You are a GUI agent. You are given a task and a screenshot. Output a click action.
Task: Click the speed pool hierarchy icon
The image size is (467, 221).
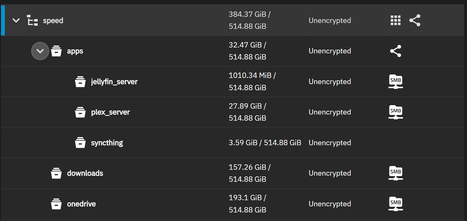pos(32,20)
